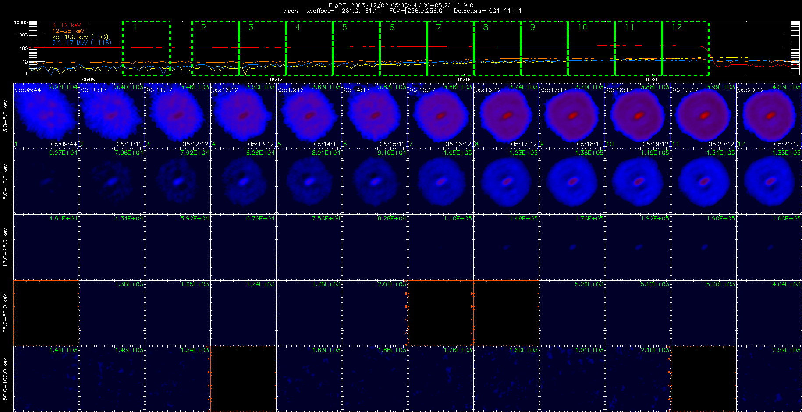The height and width of the screenshot is (412, 802).
Task: Click the 05:12 time-axis tick label
Action: click(x=276, y=80)
